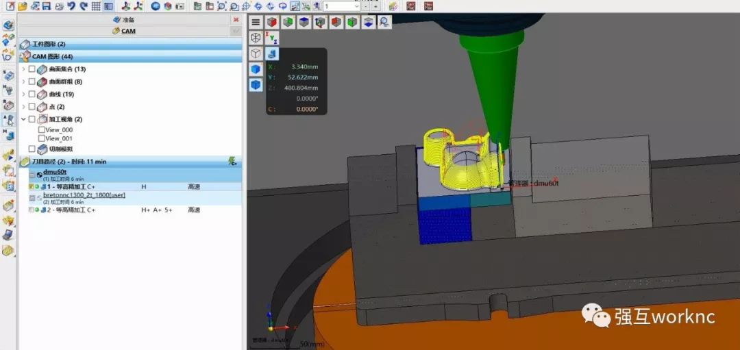Select View_000 in the tree
Image resolution: width=740 pixels, height=350 pixels.
tap(59, 129)
